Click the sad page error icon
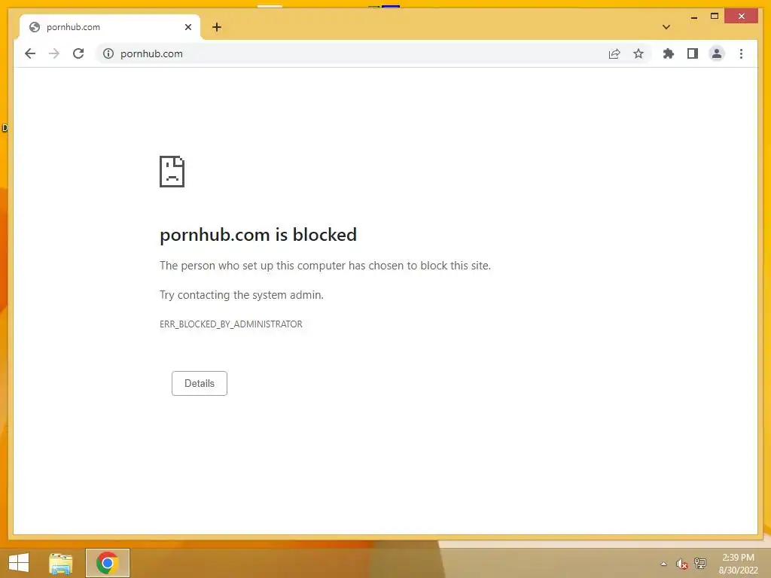This screenshot has height=578, width=771. [x=172, y=172]
